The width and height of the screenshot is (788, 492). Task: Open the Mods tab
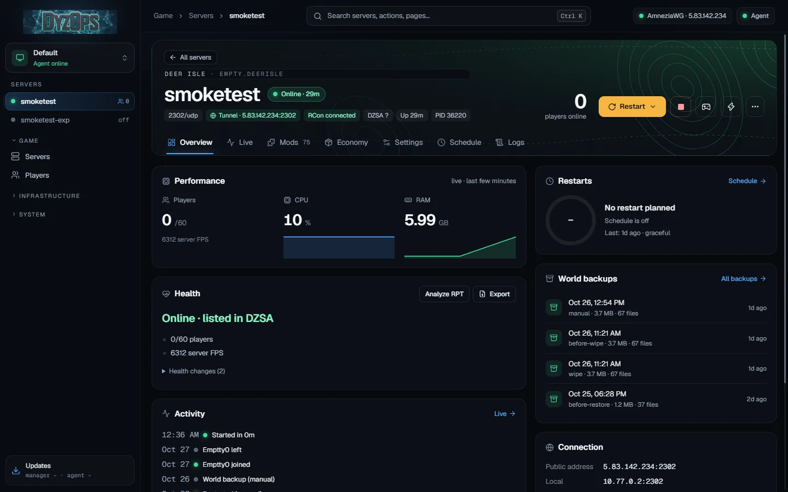(x=288, y=142)
